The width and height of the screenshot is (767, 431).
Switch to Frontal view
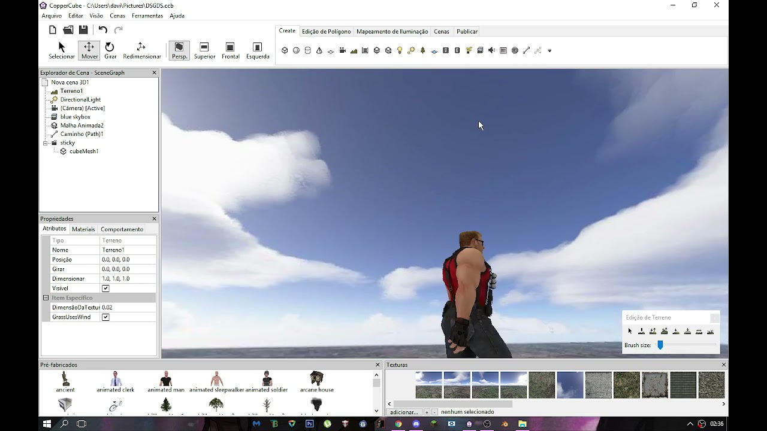pos(230,50)
